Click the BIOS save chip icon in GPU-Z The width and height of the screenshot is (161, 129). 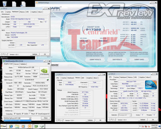48,80
